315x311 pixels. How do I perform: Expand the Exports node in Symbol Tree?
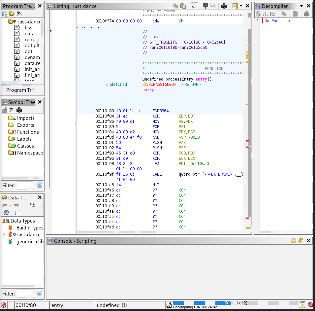pos(4,125)
